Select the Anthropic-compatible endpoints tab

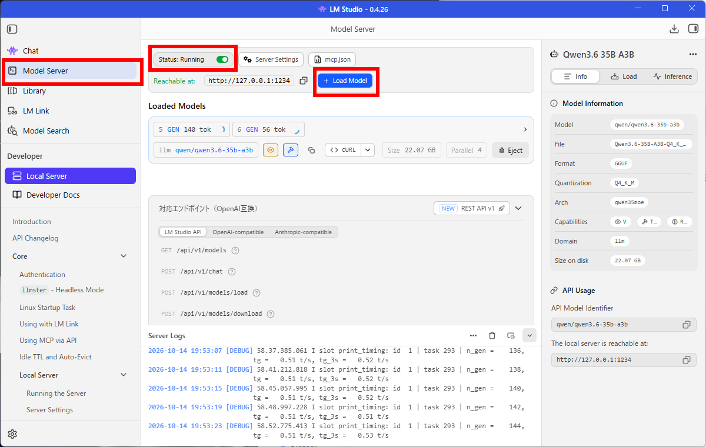304,232
